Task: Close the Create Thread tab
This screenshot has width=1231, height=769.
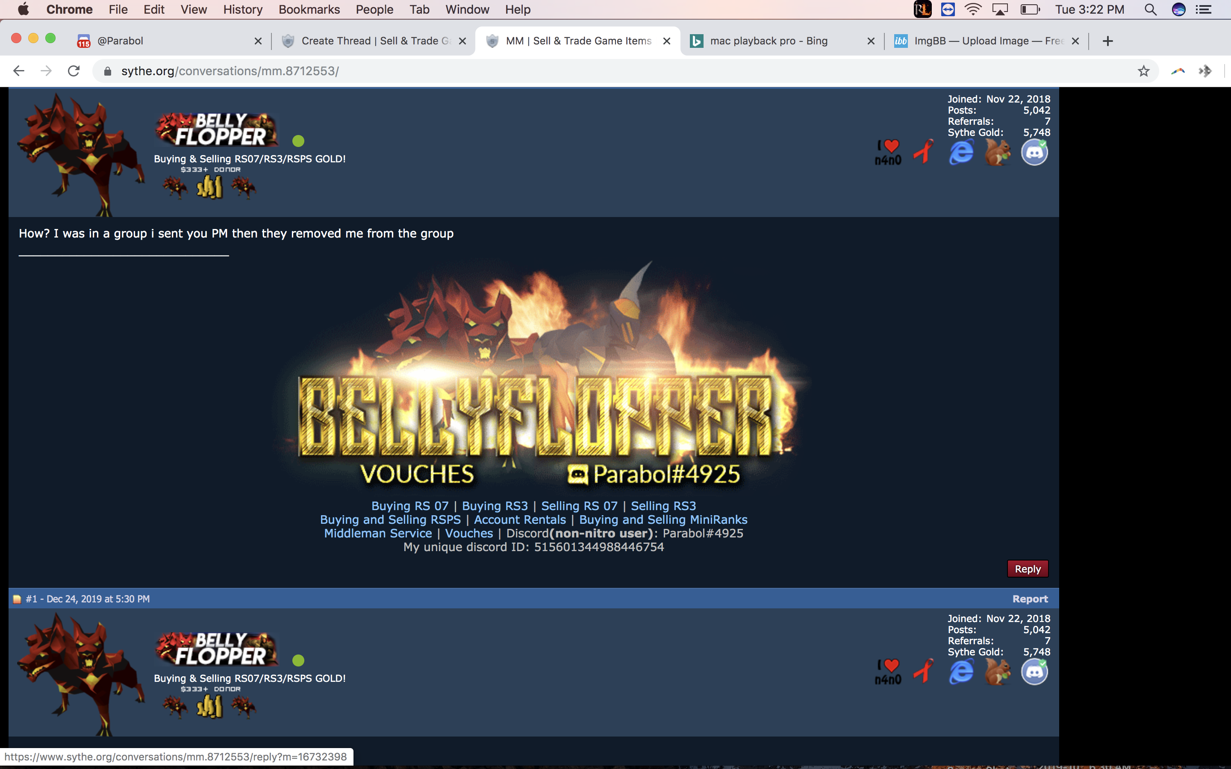Action: coord(462,41)
